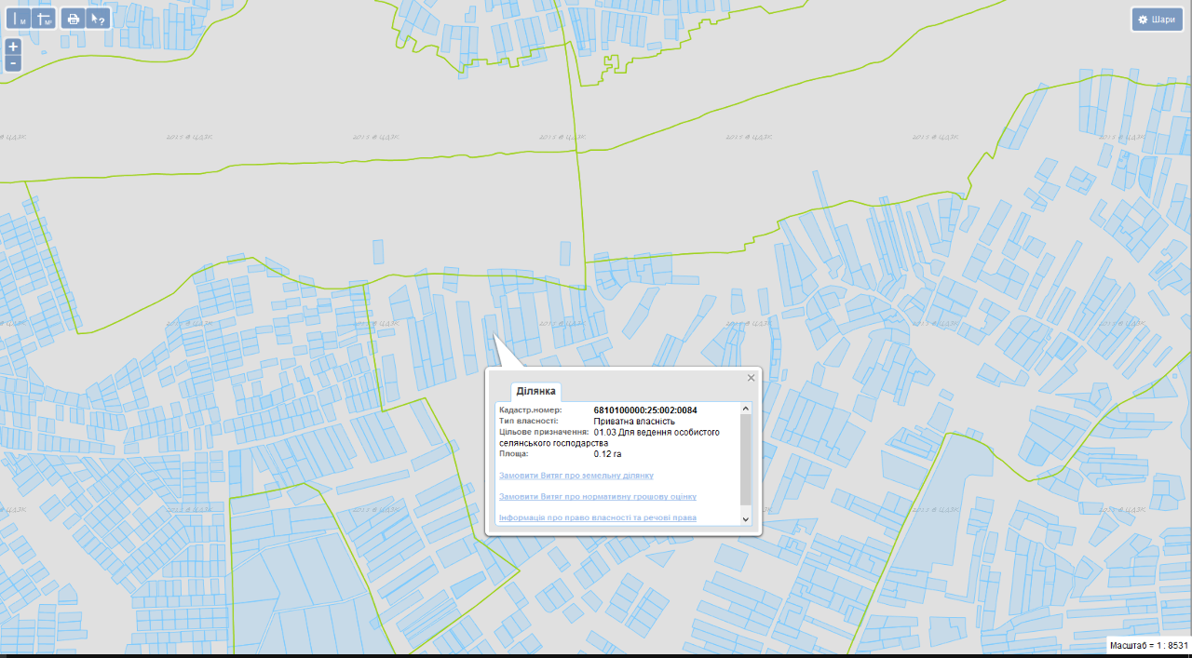Click the popup vertical scrollbar thumb
The image size is (1192, 658).
[745, 456]
